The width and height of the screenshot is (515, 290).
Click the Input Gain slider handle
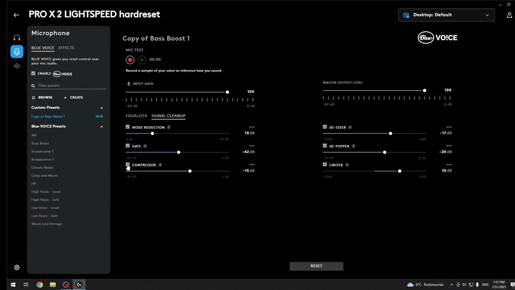point(227,92)
